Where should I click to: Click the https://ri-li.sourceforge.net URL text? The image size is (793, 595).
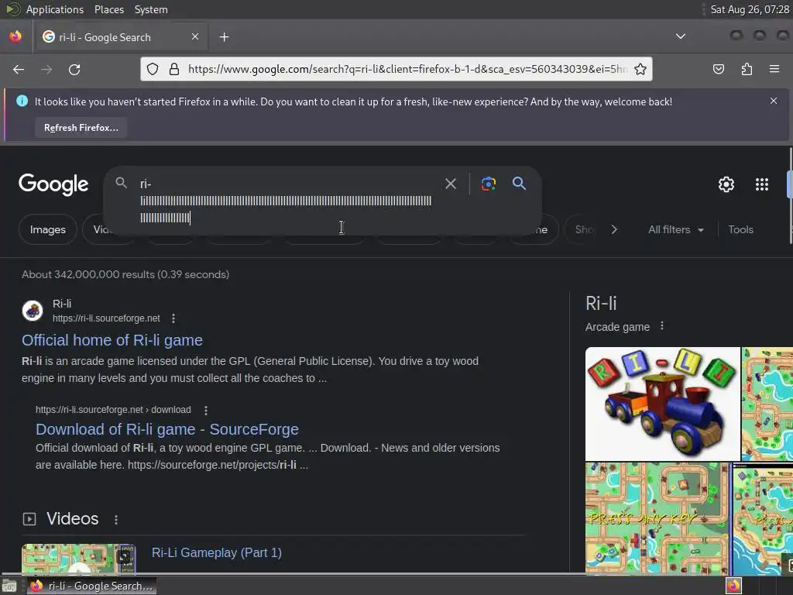[106, 318]
